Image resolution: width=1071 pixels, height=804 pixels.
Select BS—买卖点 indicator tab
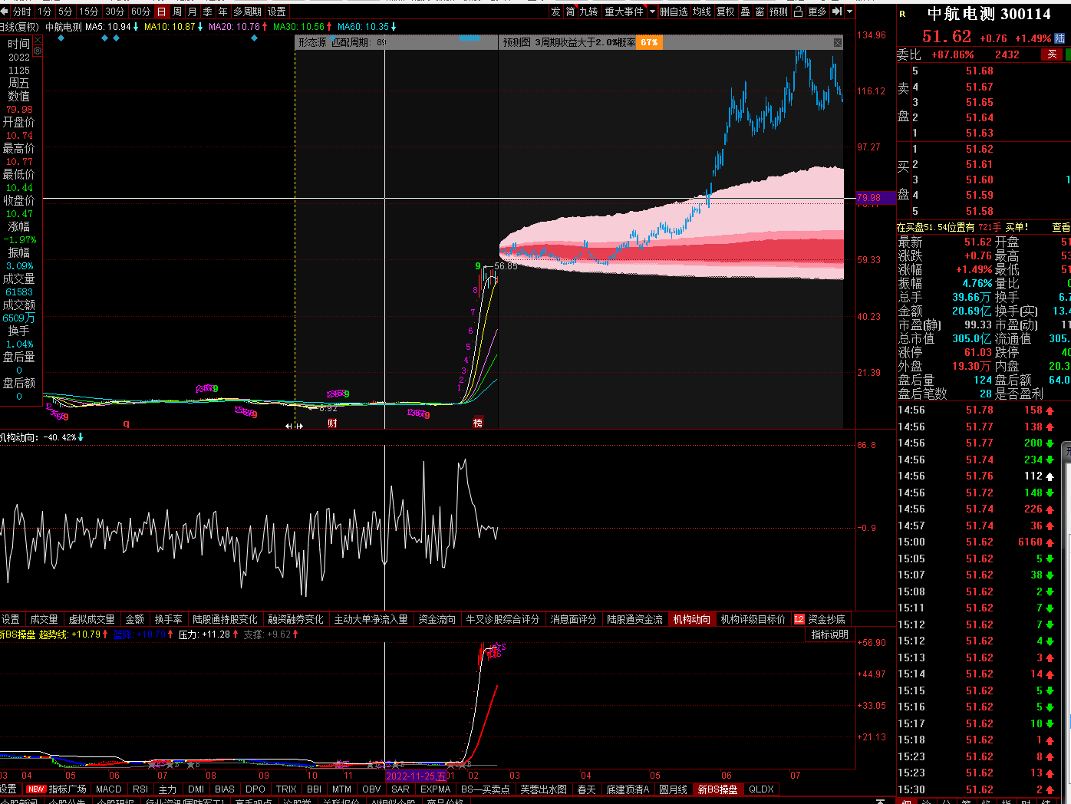click(485, 789)
